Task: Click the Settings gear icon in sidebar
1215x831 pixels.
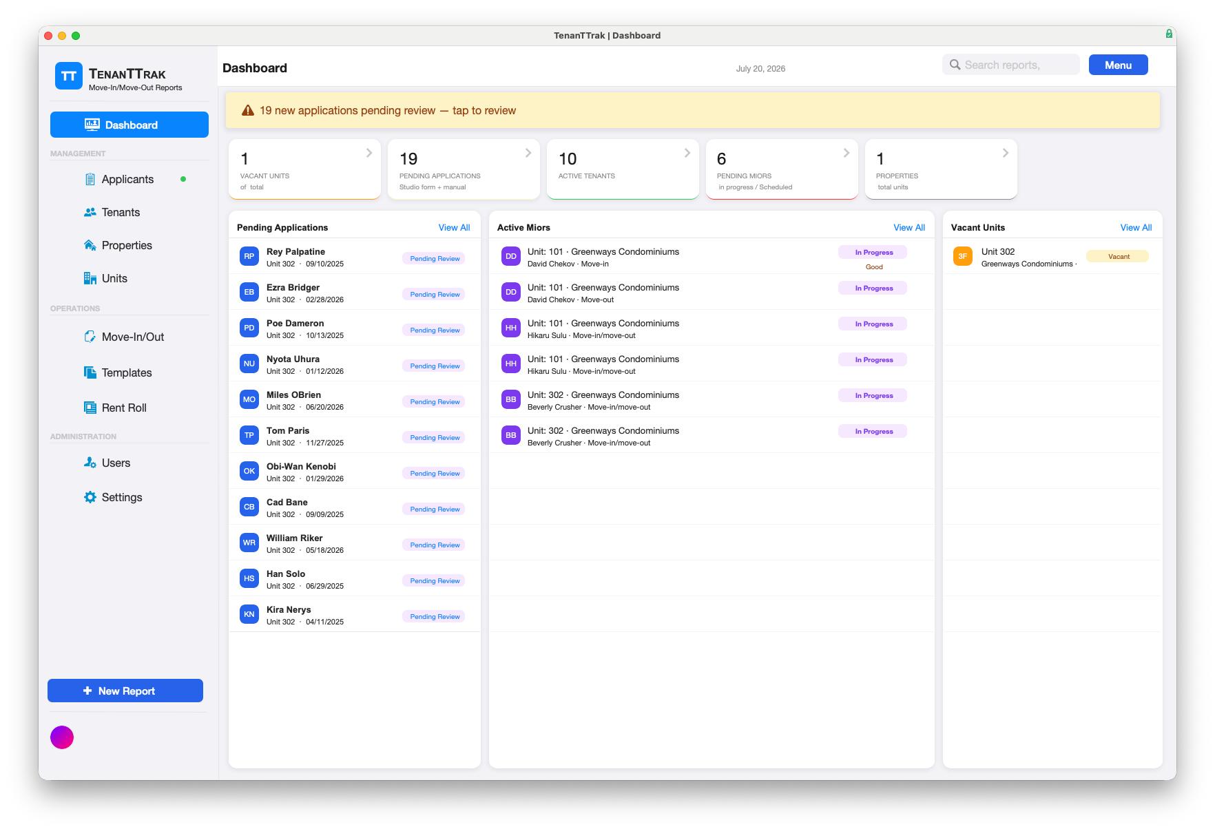Action: (x=90, y=497)
